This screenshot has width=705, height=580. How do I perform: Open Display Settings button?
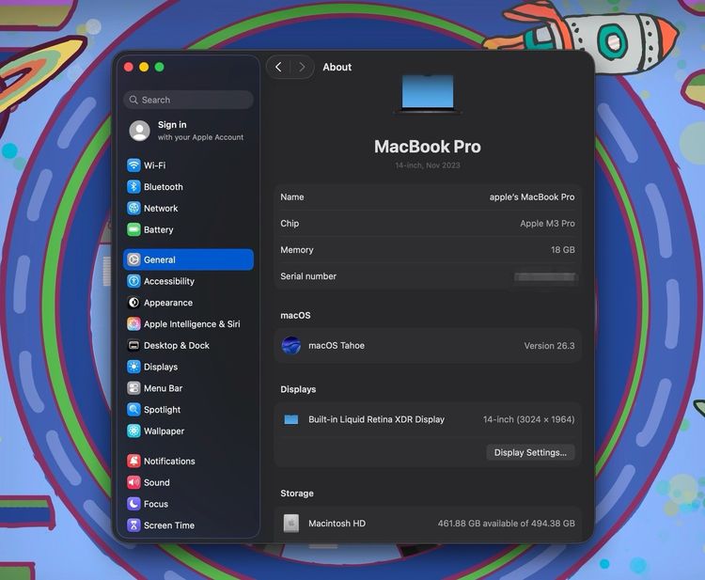[530, 452]
